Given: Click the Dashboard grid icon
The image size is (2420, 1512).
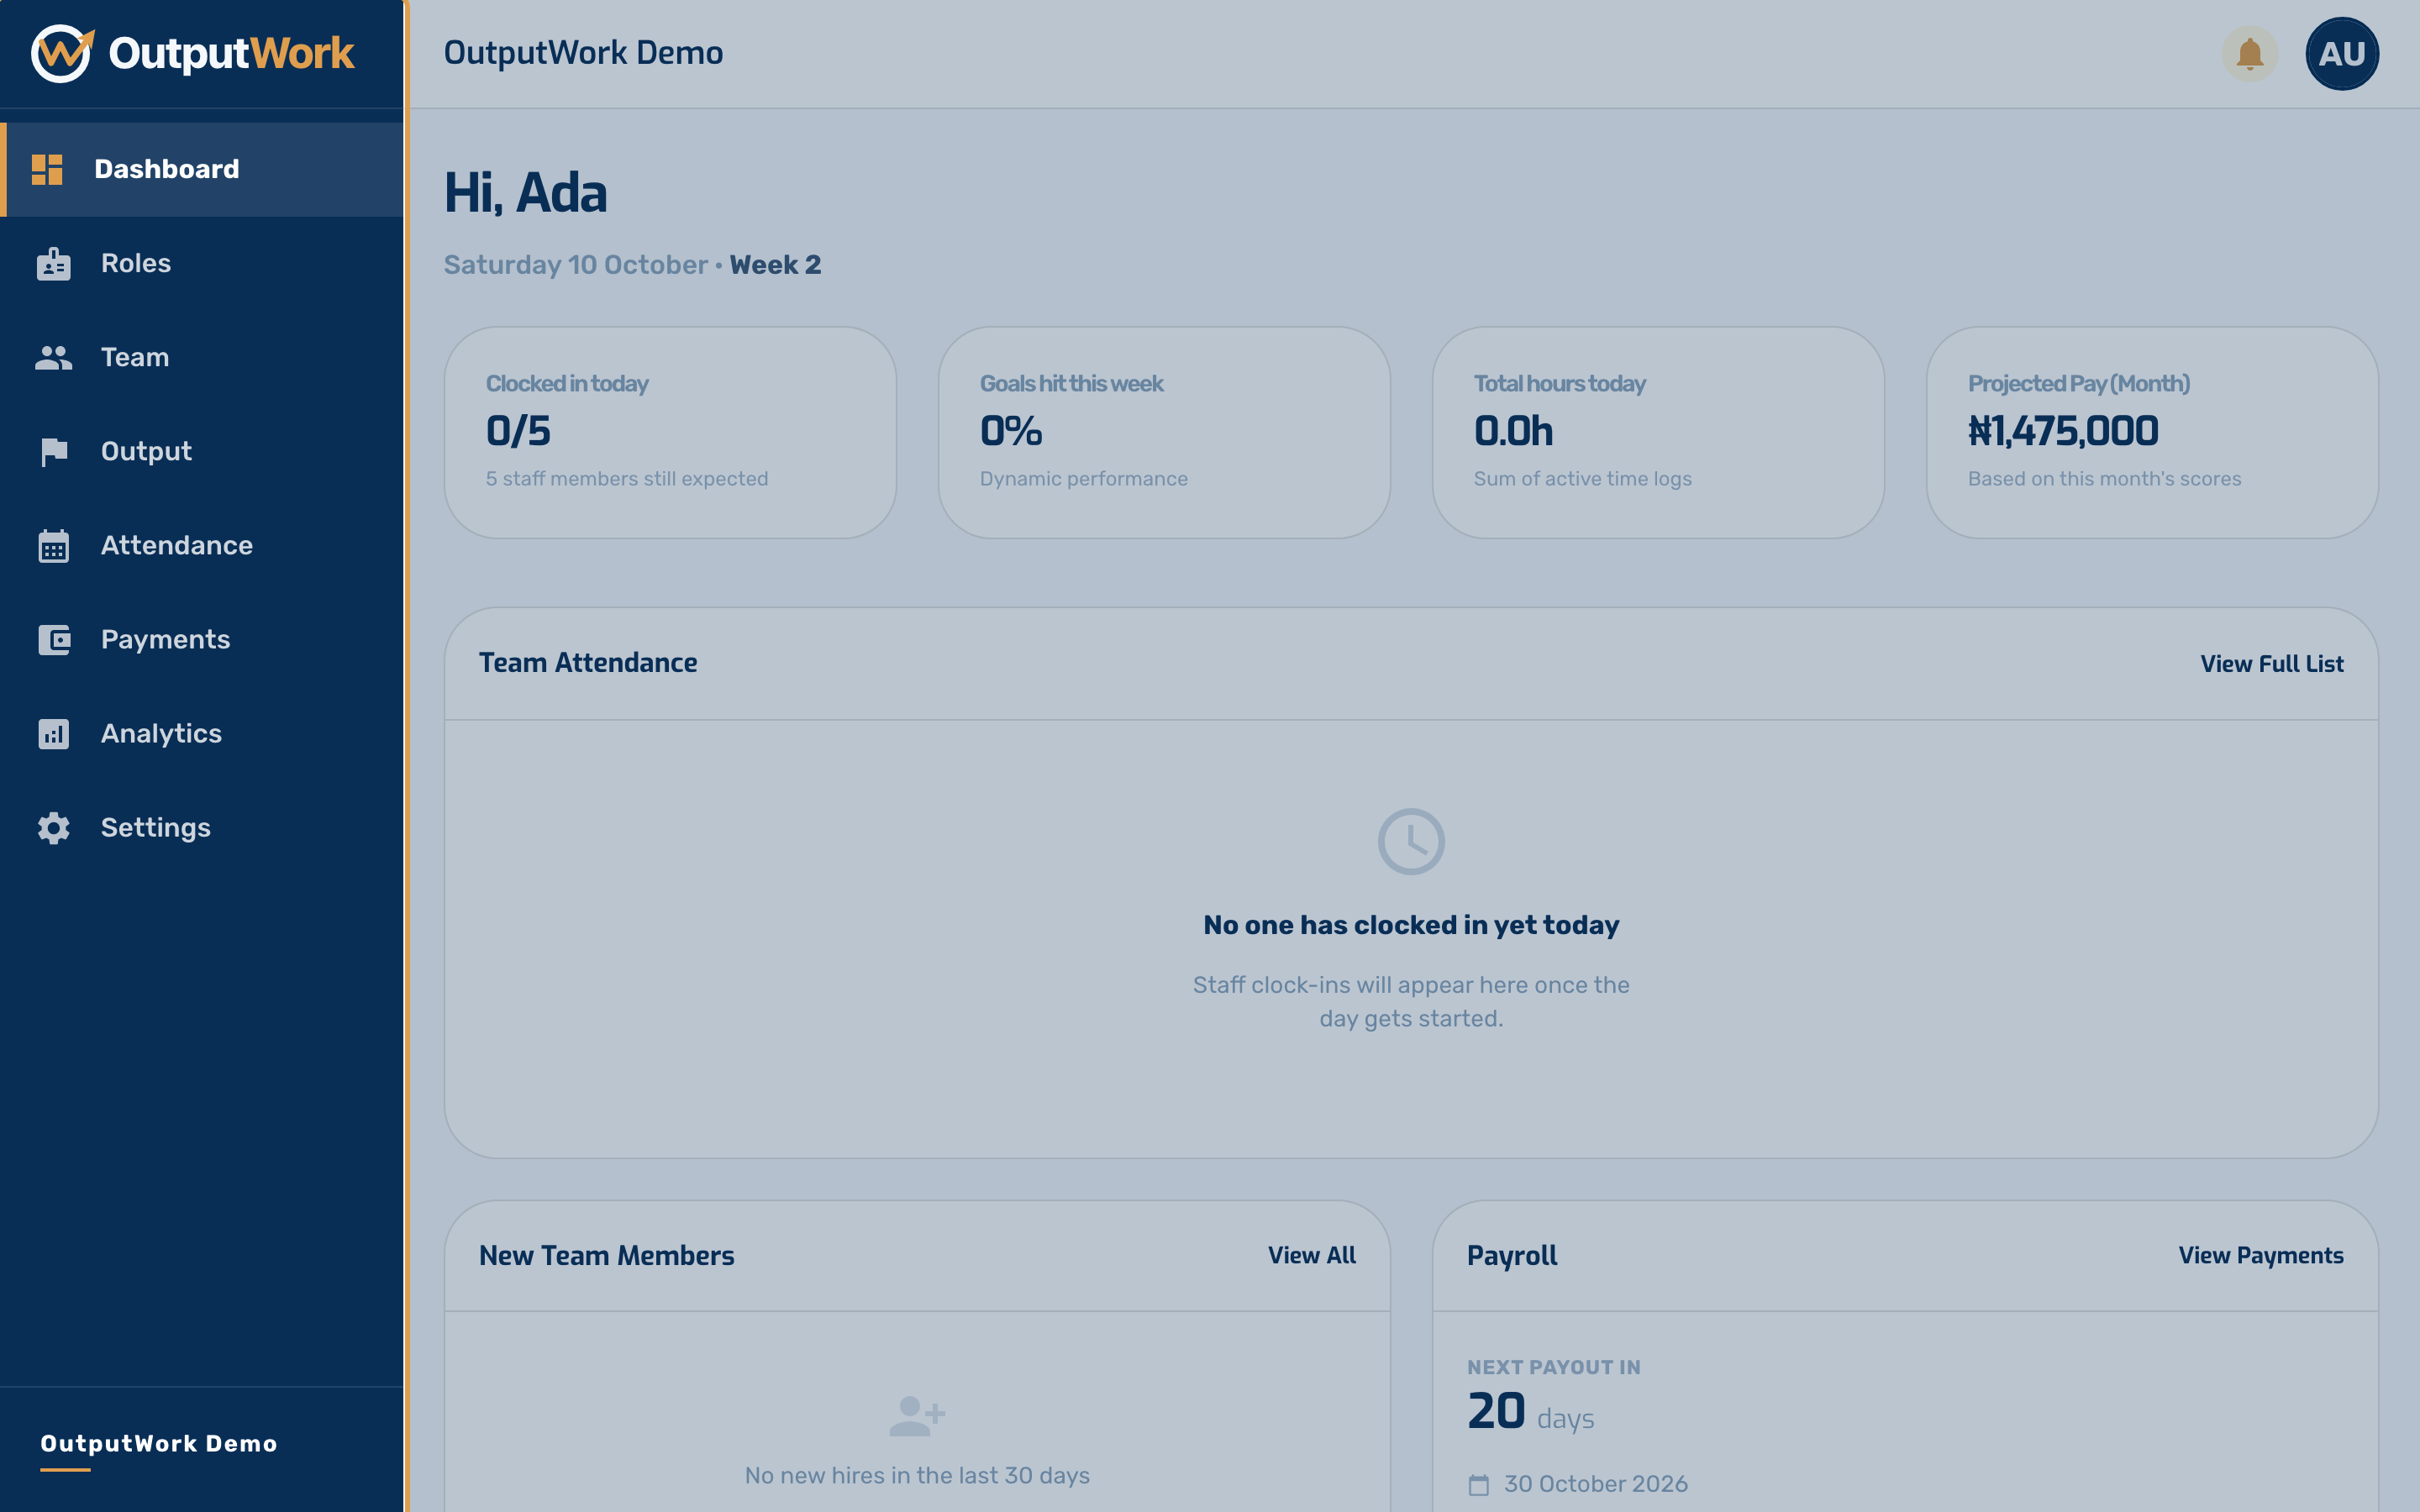Looking at the screenshot, I should tap(47, 170).
